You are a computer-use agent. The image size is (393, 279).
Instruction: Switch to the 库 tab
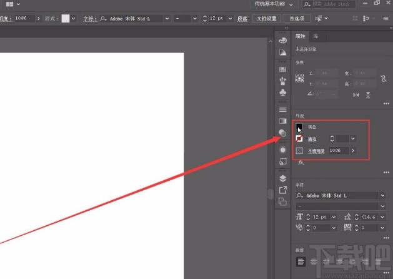[316, 36]
